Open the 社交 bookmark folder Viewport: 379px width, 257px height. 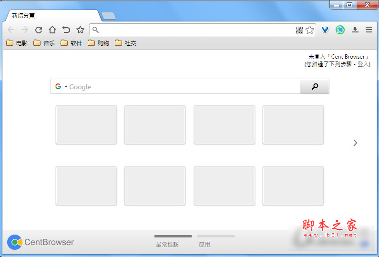(126, 43)
